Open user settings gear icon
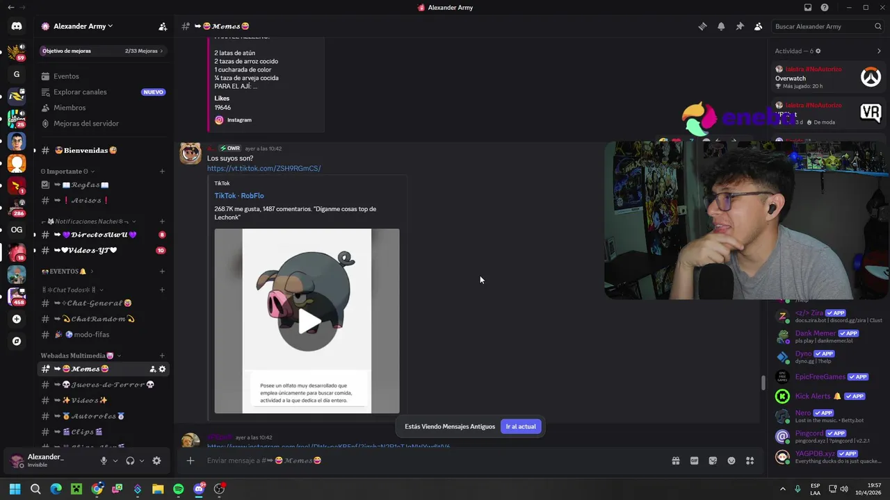 tap(156, 460)
